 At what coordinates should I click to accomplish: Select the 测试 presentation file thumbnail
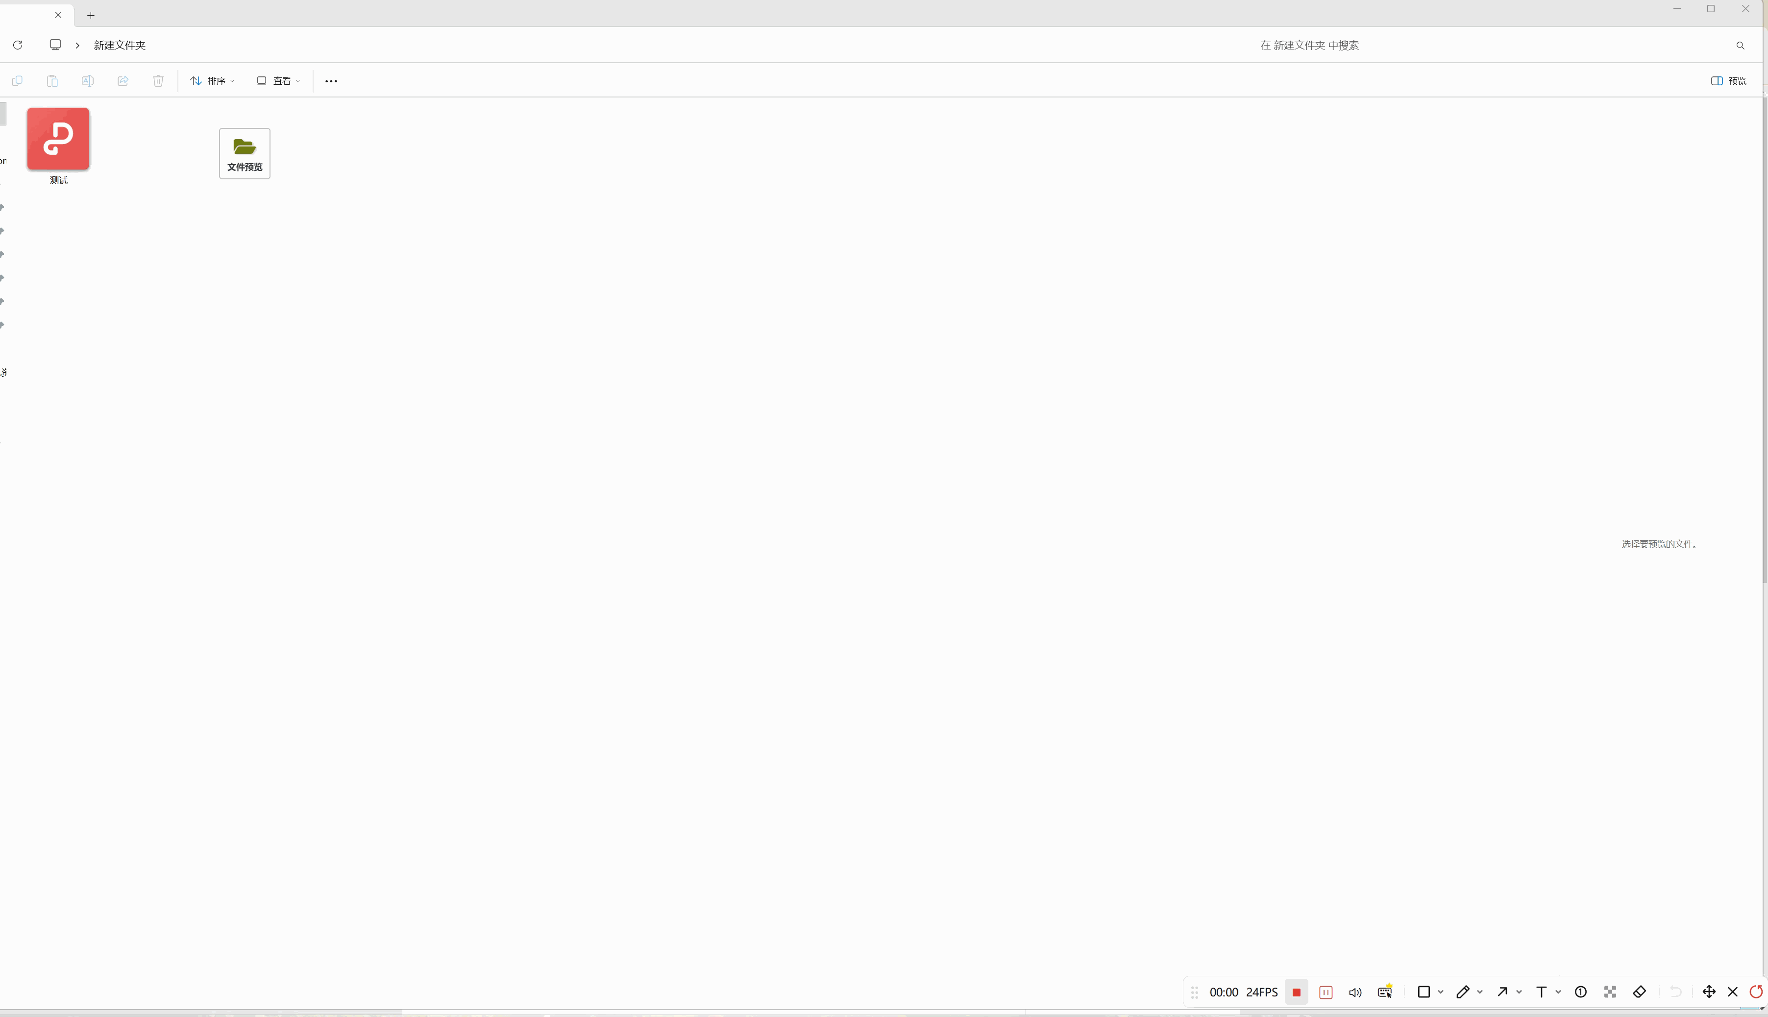pos(58,139)
